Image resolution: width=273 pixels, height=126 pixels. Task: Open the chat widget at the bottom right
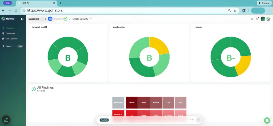click(267, 120)
